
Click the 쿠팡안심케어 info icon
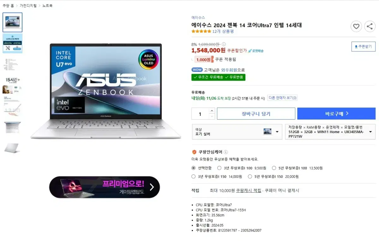point(226,152)
